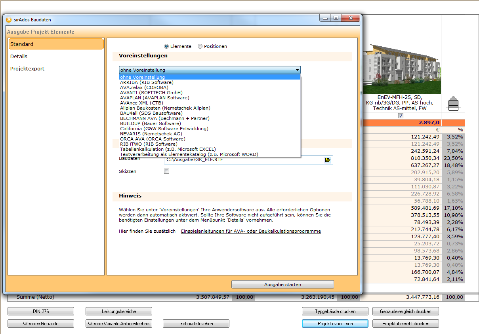The image size is (479, 334).
Task: Open Einspielanleitungen für AVA link
Action: [251, 231]
